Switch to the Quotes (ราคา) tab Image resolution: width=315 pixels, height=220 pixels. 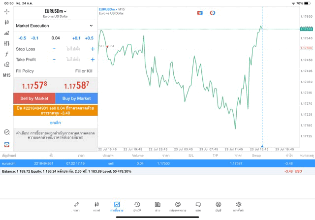tap(76, 206)
